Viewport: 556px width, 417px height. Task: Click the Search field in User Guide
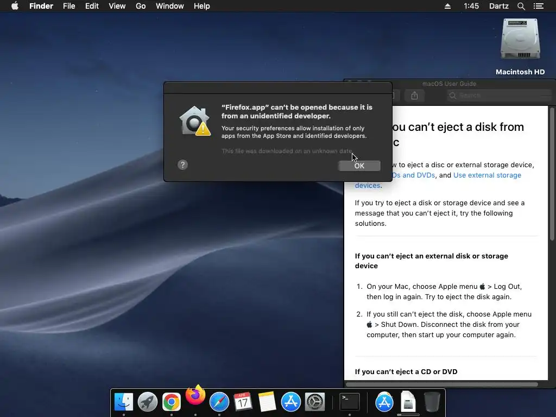coord(500,96)
